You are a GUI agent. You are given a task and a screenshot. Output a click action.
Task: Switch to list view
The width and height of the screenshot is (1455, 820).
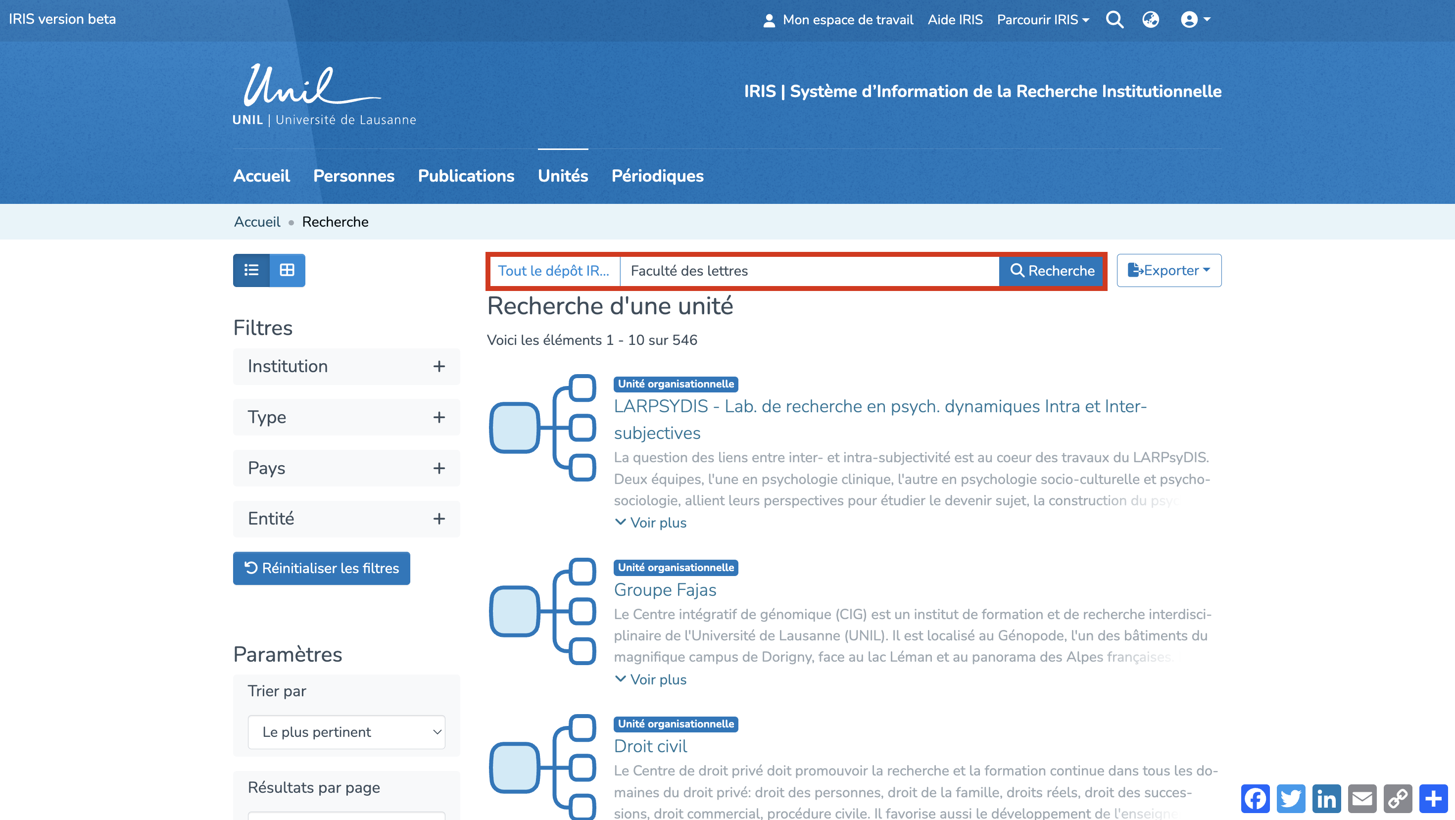251,271
